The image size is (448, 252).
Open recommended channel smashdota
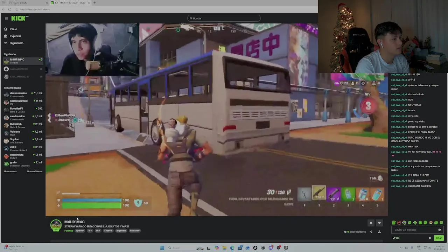[x=23, y=156]
